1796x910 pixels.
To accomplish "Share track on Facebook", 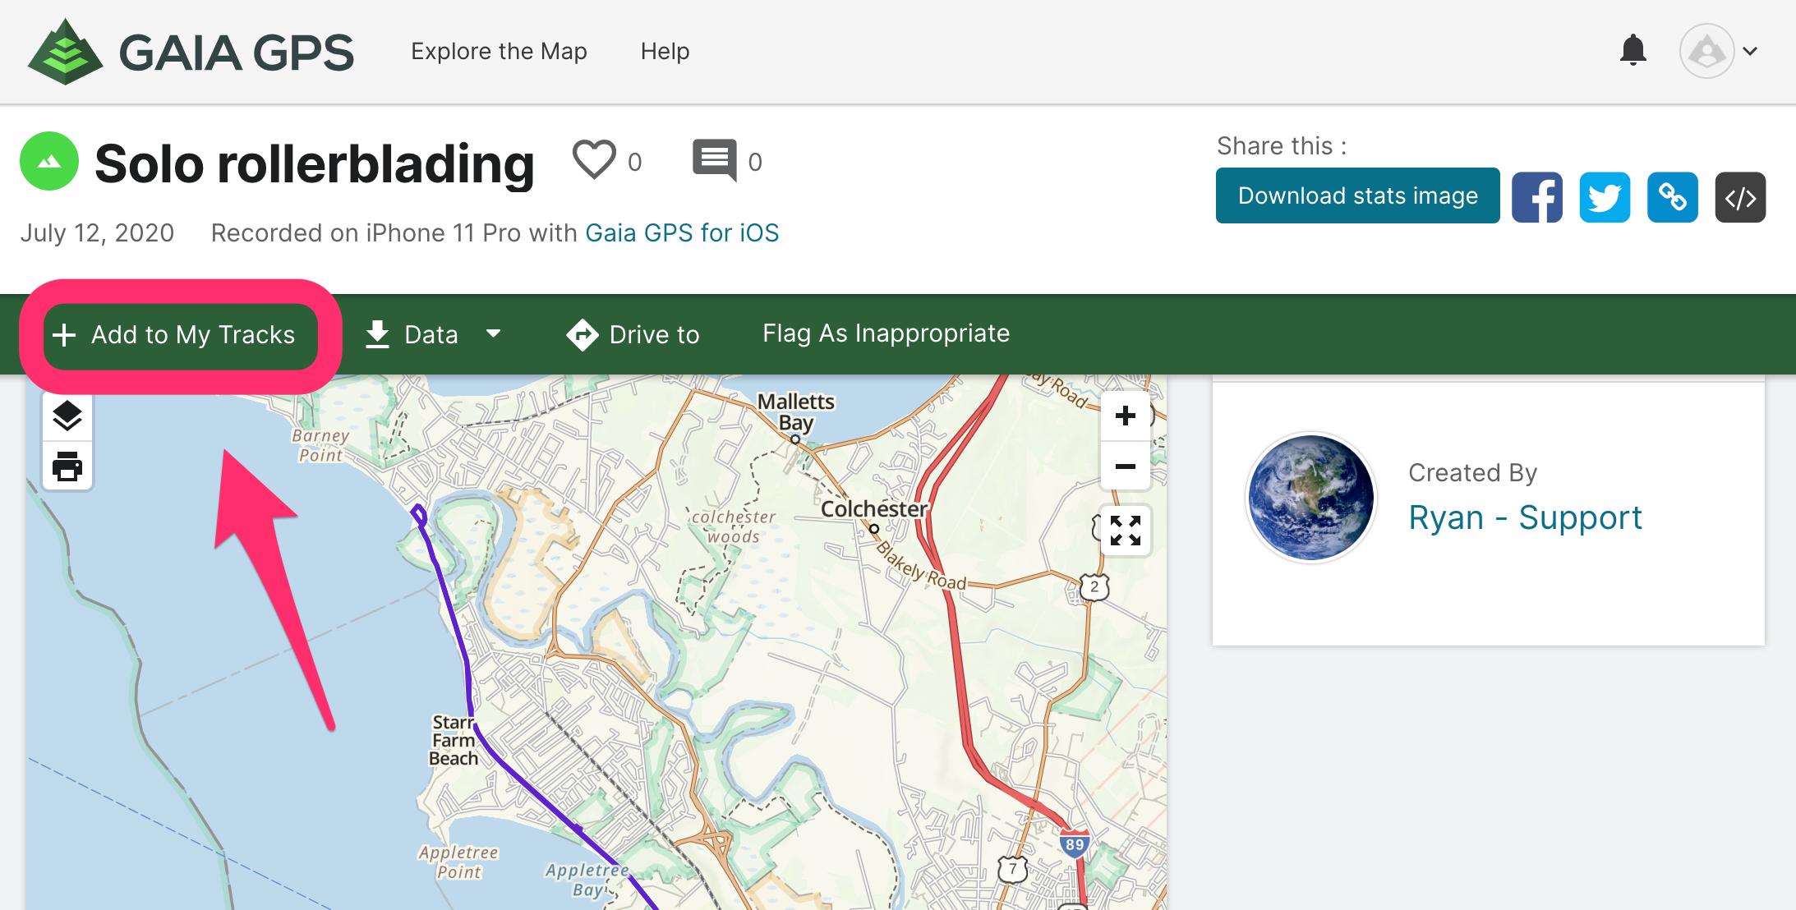I will (1536, 197).
